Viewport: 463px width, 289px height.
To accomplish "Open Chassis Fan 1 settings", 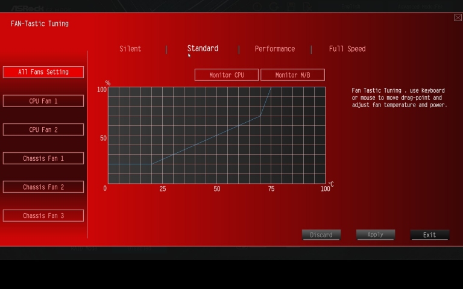I will (43, 158).
